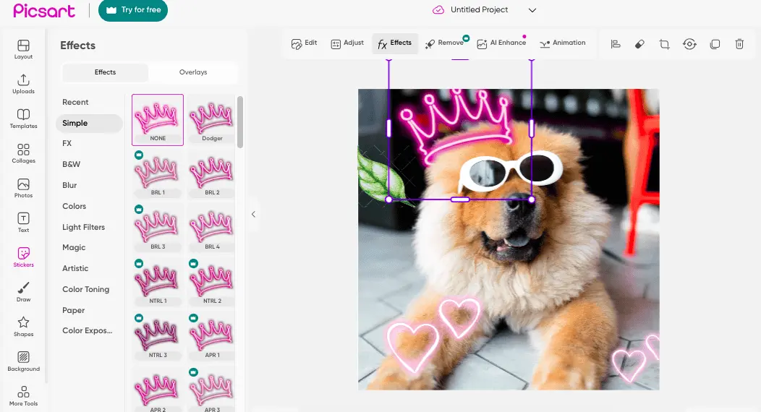Click the duplicate icon in toolbar

(x=715, y=44)
